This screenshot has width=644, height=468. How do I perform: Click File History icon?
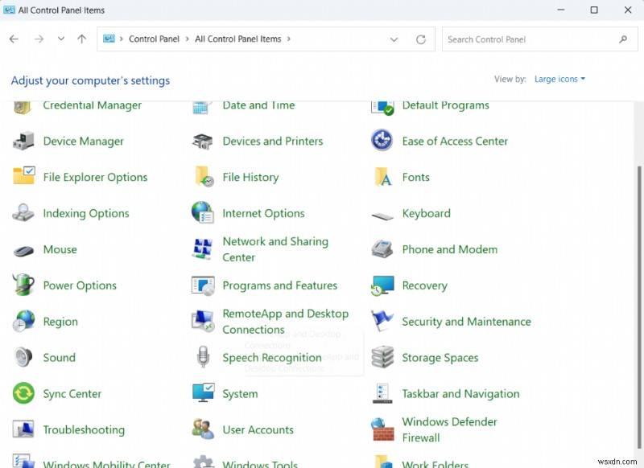coord(204,177)
